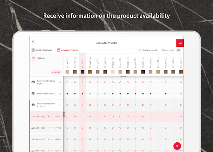
Task: Go back using the top-left arrow
Action: click(33, 41)
